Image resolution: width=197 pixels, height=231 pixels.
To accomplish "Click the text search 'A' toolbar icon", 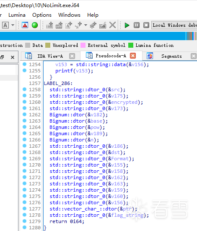I will (5, 25).
